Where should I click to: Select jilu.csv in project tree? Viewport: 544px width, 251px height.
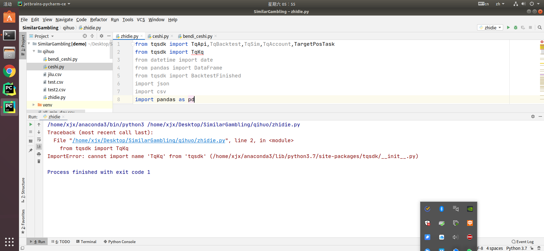54,74
